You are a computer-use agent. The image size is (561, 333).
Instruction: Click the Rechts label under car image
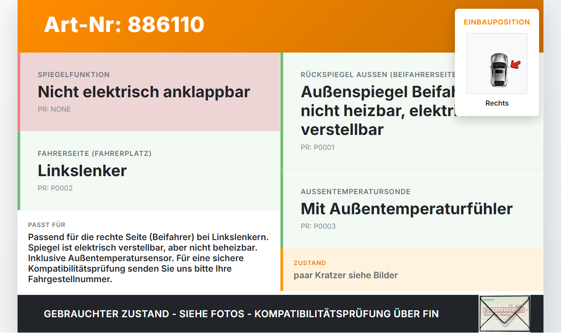pyautogui.click(x=497, y=103)
